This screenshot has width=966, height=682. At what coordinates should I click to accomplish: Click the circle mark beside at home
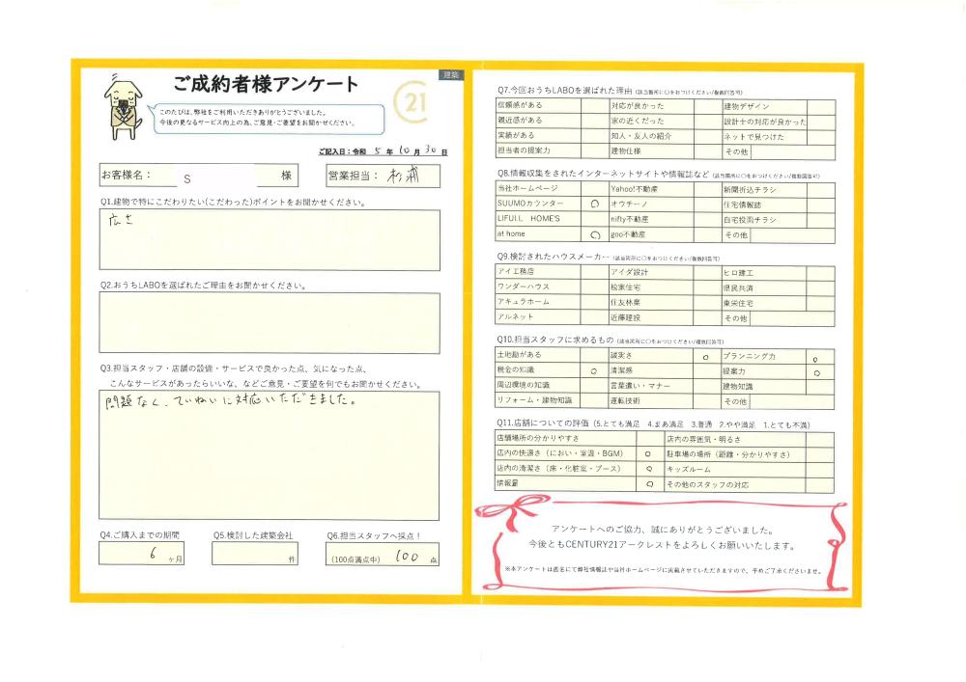[x=595, y=234]
